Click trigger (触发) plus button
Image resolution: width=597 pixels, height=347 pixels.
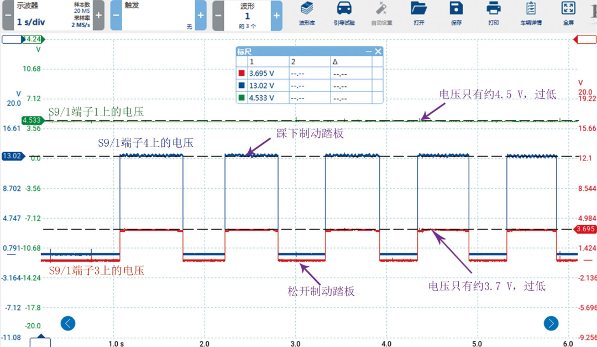[201, 15]
